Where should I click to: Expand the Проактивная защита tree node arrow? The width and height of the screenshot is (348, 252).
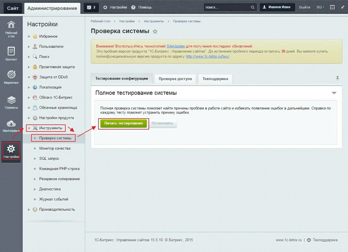(x=29, y=67)
